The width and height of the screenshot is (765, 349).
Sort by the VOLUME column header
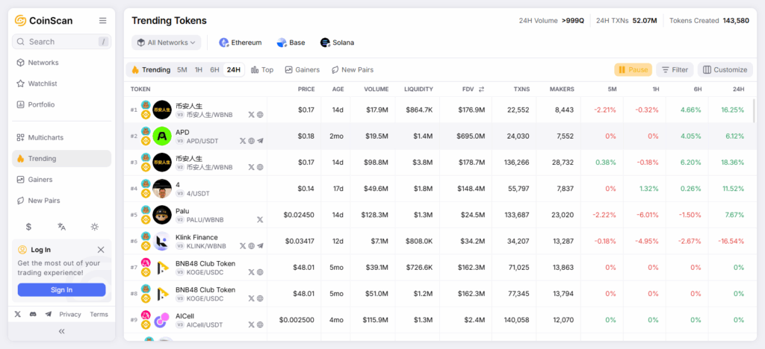[377, 89]
